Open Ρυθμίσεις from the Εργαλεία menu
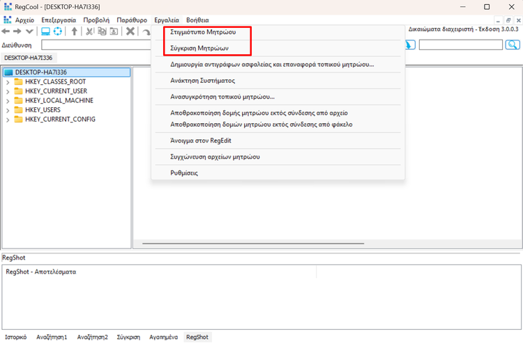The image size is (523, 348). pyautogui.click(x=185, y=173)
